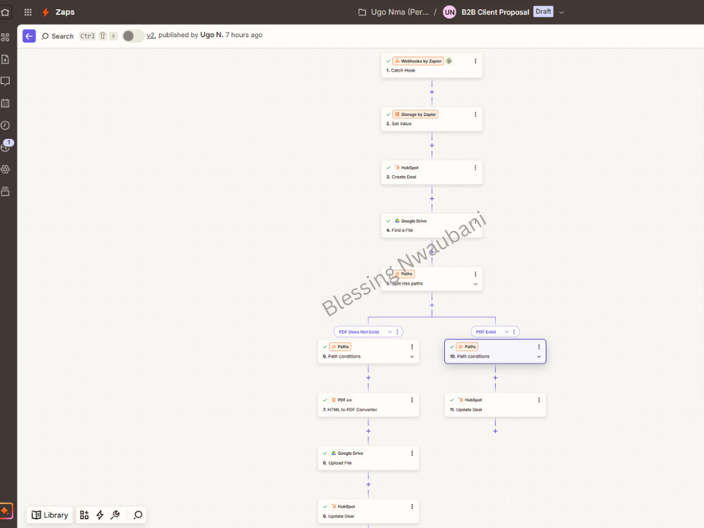Open the v2. version link
This screenshot has height=528, width=704.
pyautogui.click(x=151, y=35)
